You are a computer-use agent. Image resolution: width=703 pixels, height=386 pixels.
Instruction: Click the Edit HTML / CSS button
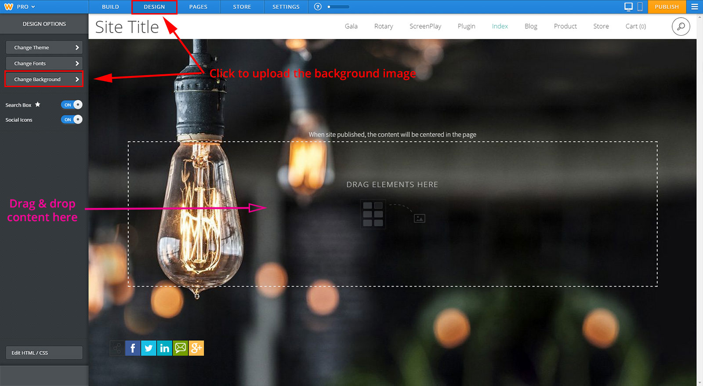44,353
